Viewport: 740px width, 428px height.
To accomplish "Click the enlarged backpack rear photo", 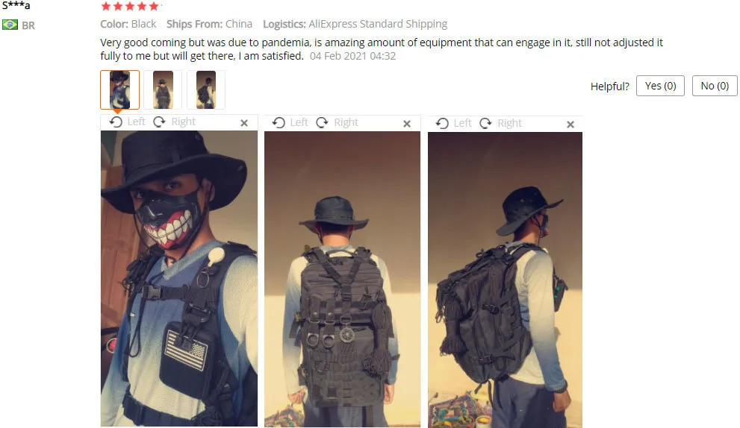I will (342, 280).
